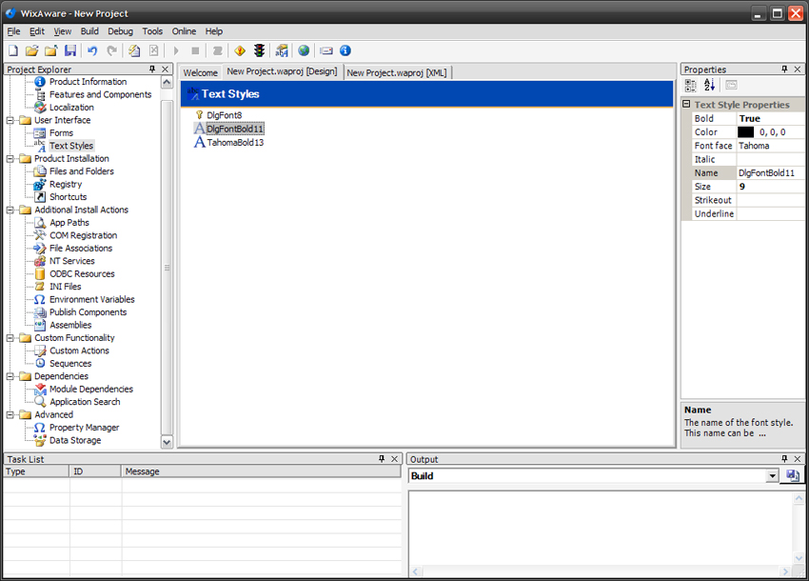Open the File menu
Screen dimensions: 809x581
coord(13,31)
